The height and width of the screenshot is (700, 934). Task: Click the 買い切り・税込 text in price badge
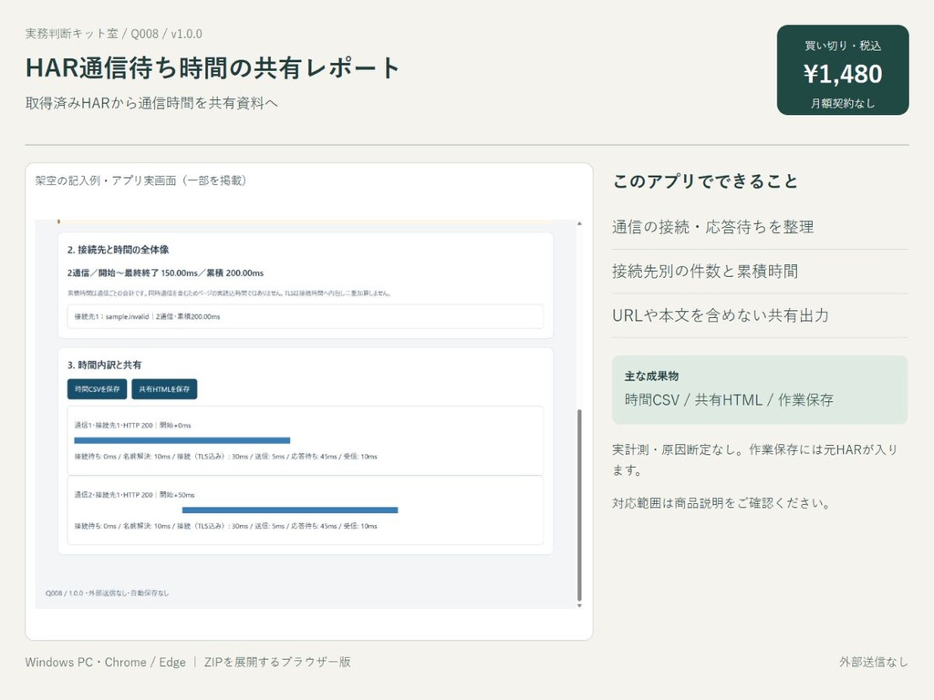click(843, 46)
